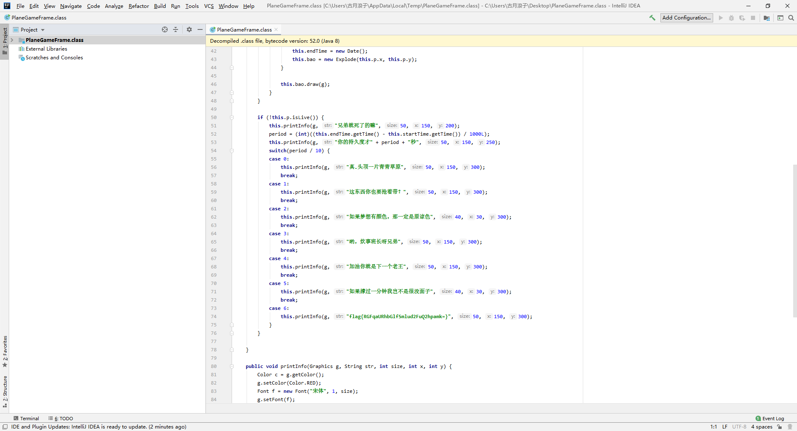The height and width of the screenshot is (431, 797).
Task: Collapse the if block fold marker on line 50
Action: pos(232,117)
